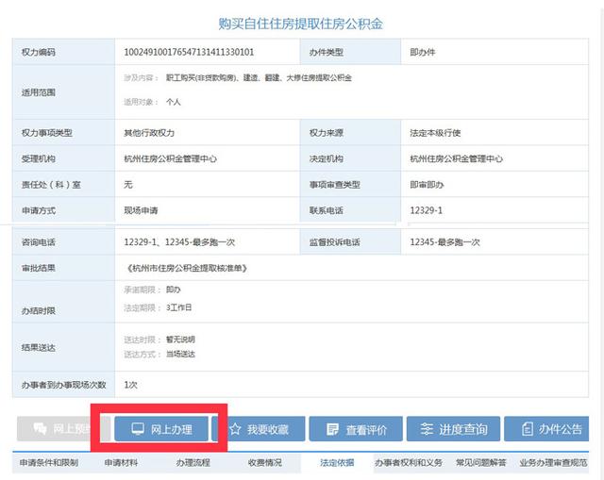Click 《杭州市住房公积金提取核准单》 text

(187, 268)
